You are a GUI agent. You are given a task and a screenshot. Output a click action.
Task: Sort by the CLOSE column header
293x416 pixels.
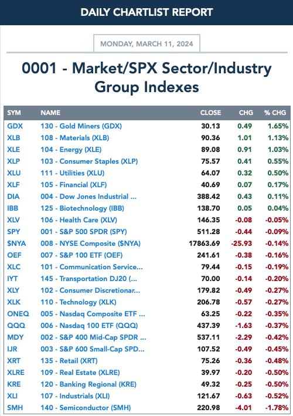210,113
